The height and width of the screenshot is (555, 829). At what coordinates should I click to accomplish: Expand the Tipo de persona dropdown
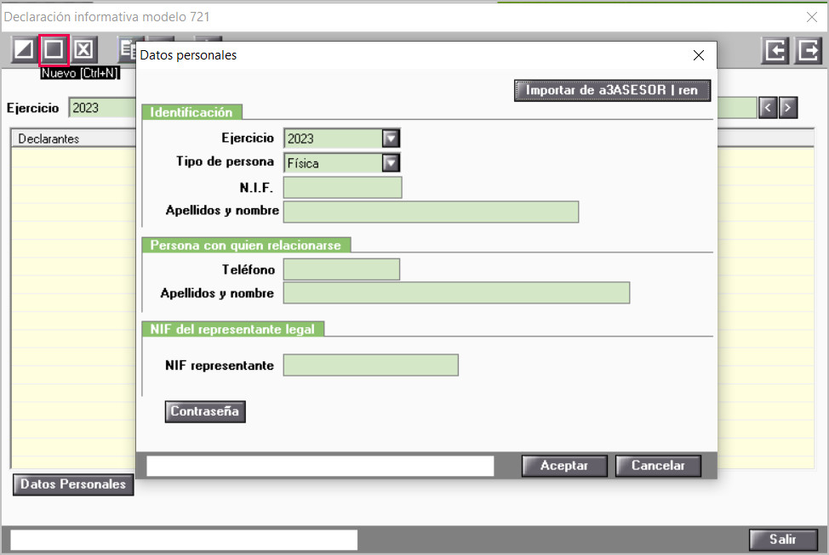[x=391, y=162]
